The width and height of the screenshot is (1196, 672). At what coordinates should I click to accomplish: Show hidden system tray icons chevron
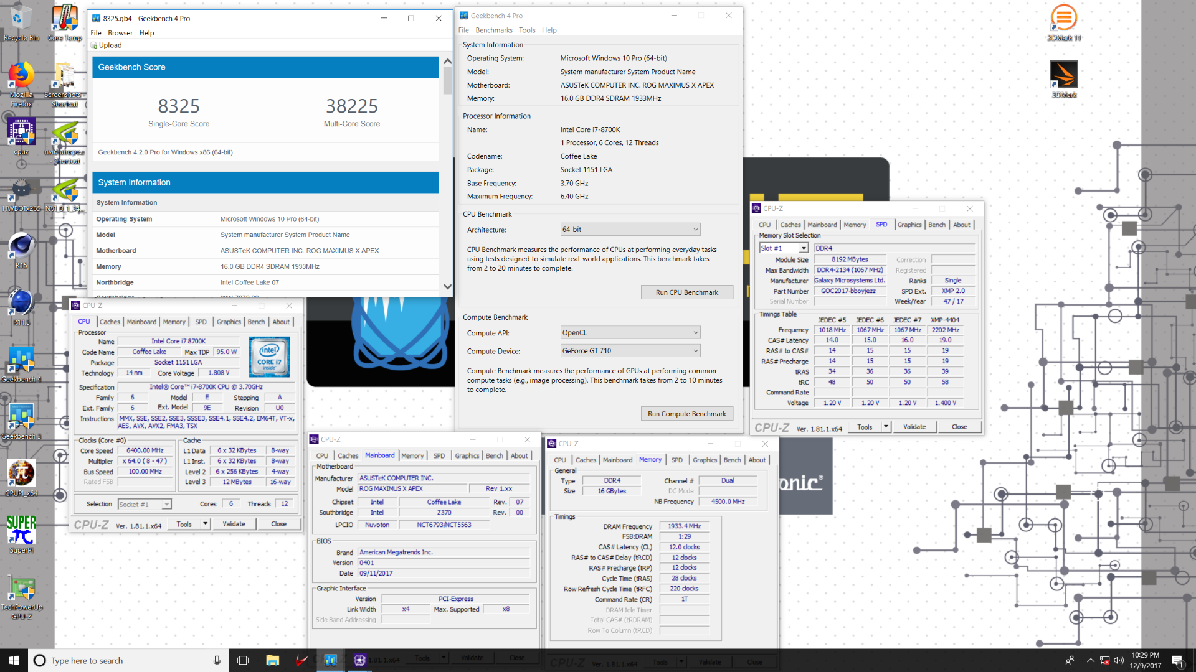(1090, 661)
